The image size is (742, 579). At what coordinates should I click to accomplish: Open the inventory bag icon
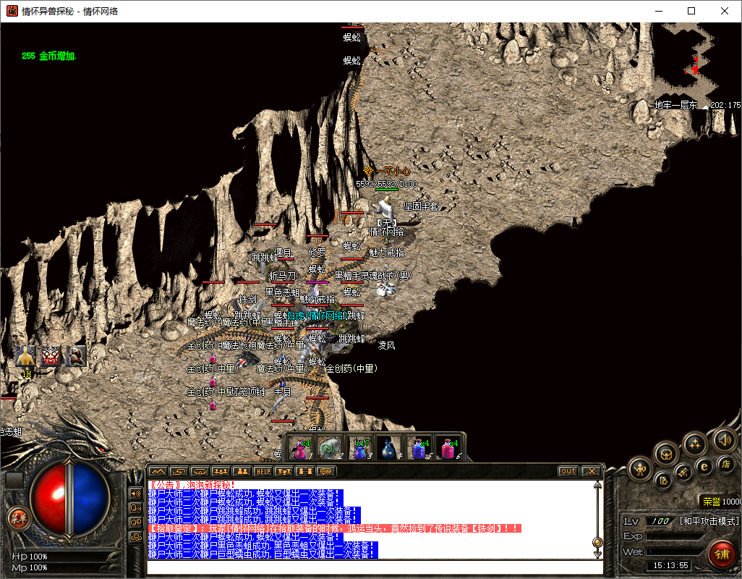click(x=666, y=455)
